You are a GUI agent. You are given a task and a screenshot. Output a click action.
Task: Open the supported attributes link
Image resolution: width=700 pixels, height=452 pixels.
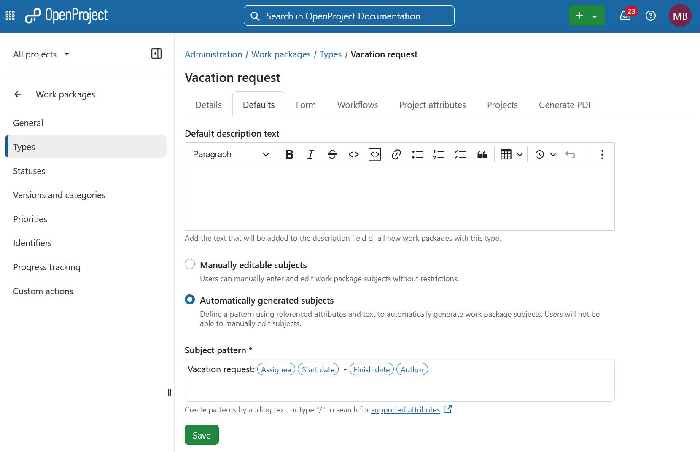click(x=405, y=410)
